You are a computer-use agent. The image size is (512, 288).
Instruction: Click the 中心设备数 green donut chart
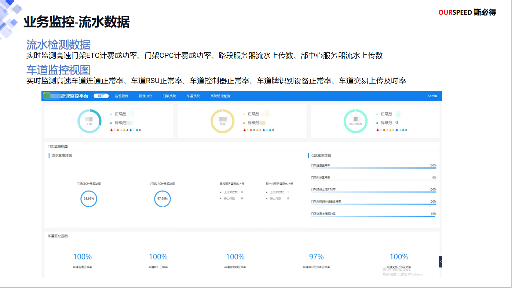[x=355, y=121]
